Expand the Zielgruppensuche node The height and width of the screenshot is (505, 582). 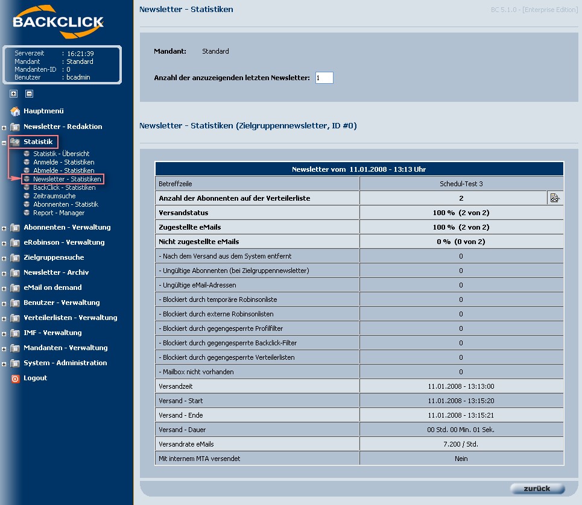pyautogui.click(x=4, y=259)
